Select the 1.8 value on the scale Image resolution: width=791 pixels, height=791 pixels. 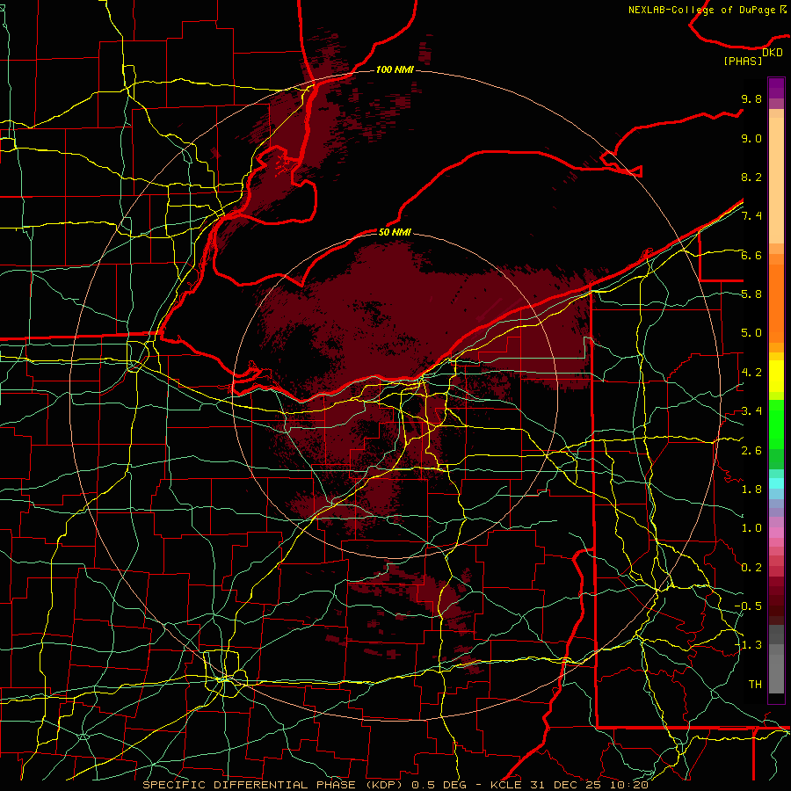pyautogui.click(x=751, y=490)
